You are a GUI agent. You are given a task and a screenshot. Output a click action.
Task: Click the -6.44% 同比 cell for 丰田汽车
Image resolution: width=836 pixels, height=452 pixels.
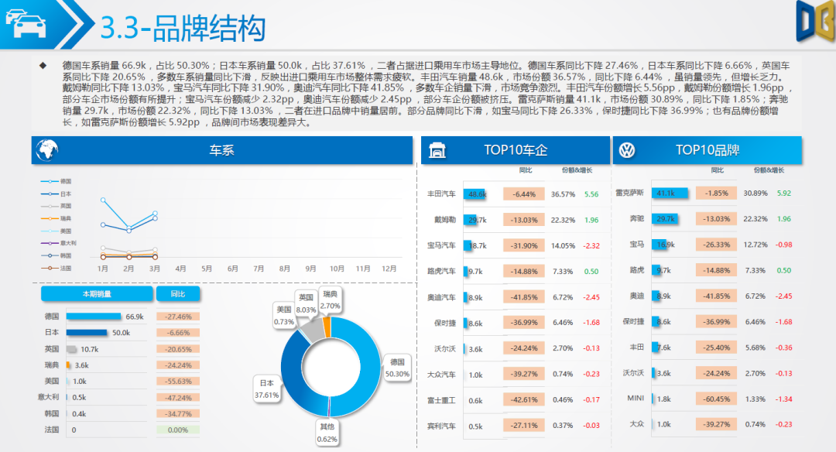(x=523, y=194)
